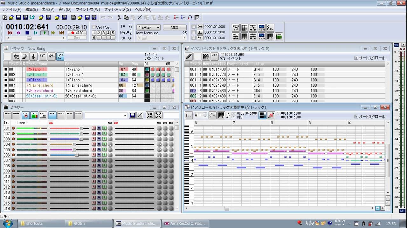Open the セットアップ(S) menu
The height and width of the screenshot is (228, 407).
[117, 10]
